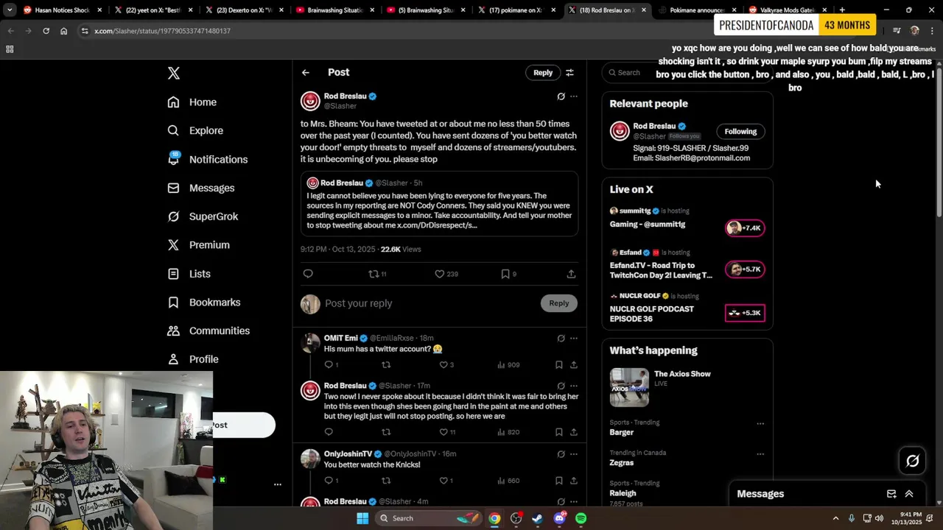Open Rod Breslau profile in Relevant people
Viewport: 943px width, 530px height.
coord(653,126)
